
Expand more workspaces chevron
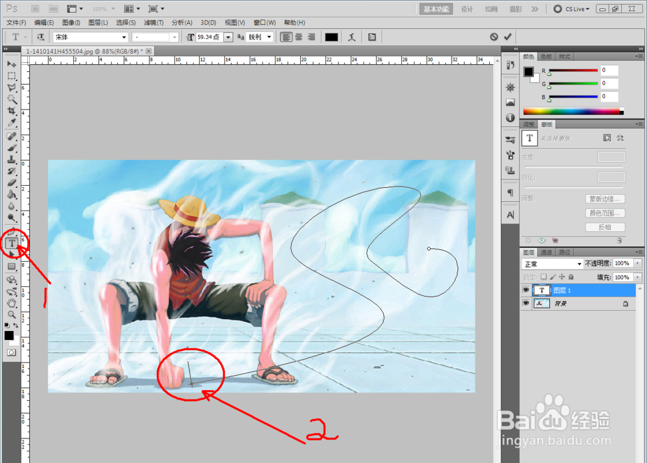535,8
